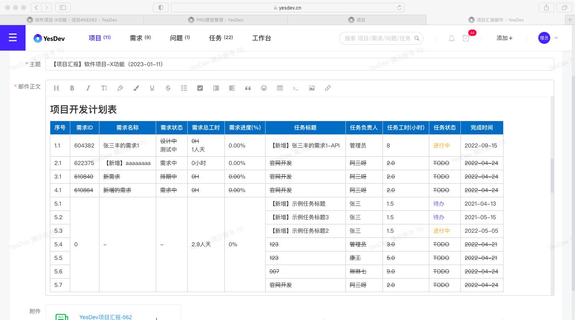Insert a table using the table icon
Viewport: 575px width, 320px height.
coord(280,88)
